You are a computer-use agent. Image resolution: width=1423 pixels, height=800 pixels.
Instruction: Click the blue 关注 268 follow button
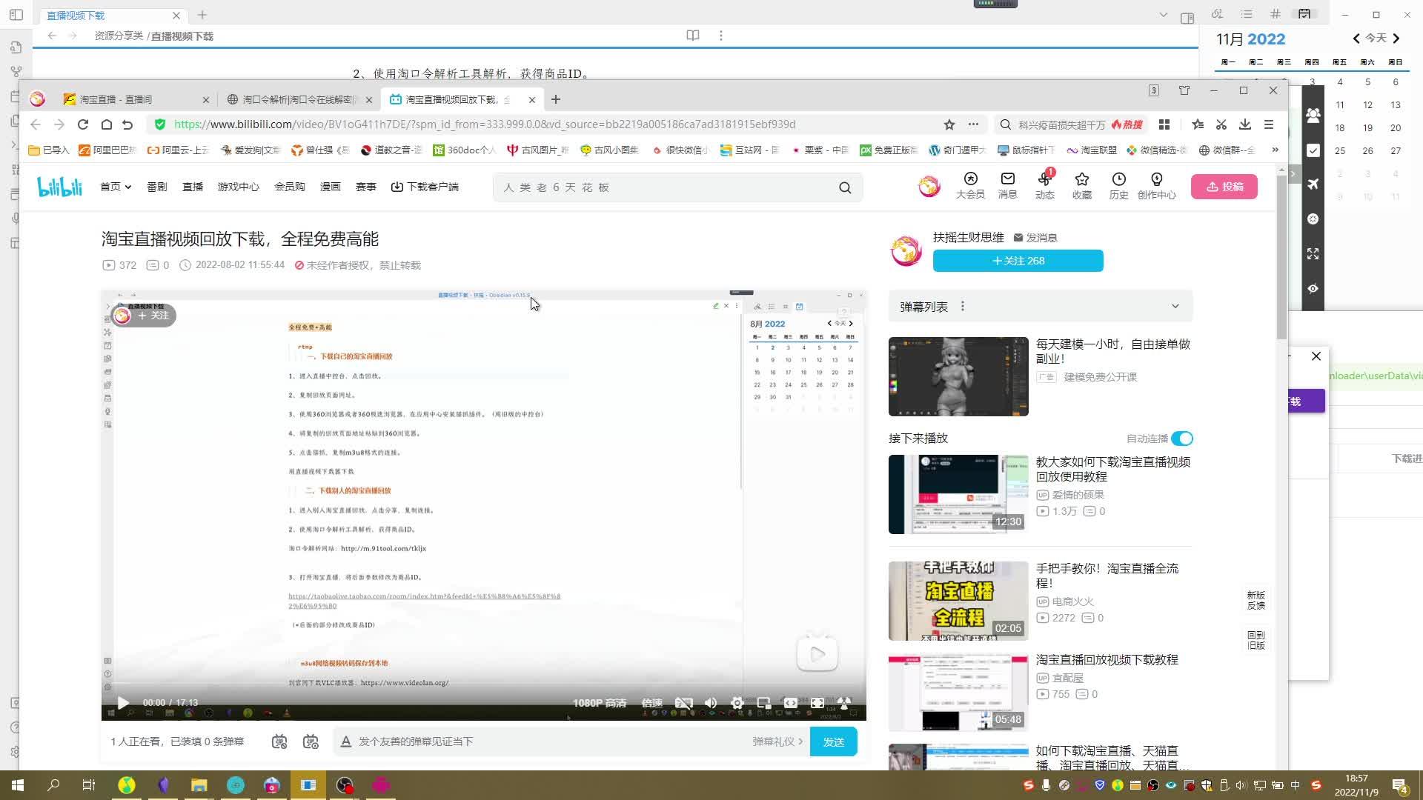[x=1018, y=261]
